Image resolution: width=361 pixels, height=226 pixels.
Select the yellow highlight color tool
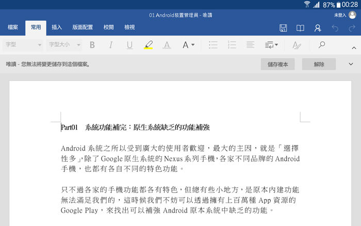[x=148, y=45]
